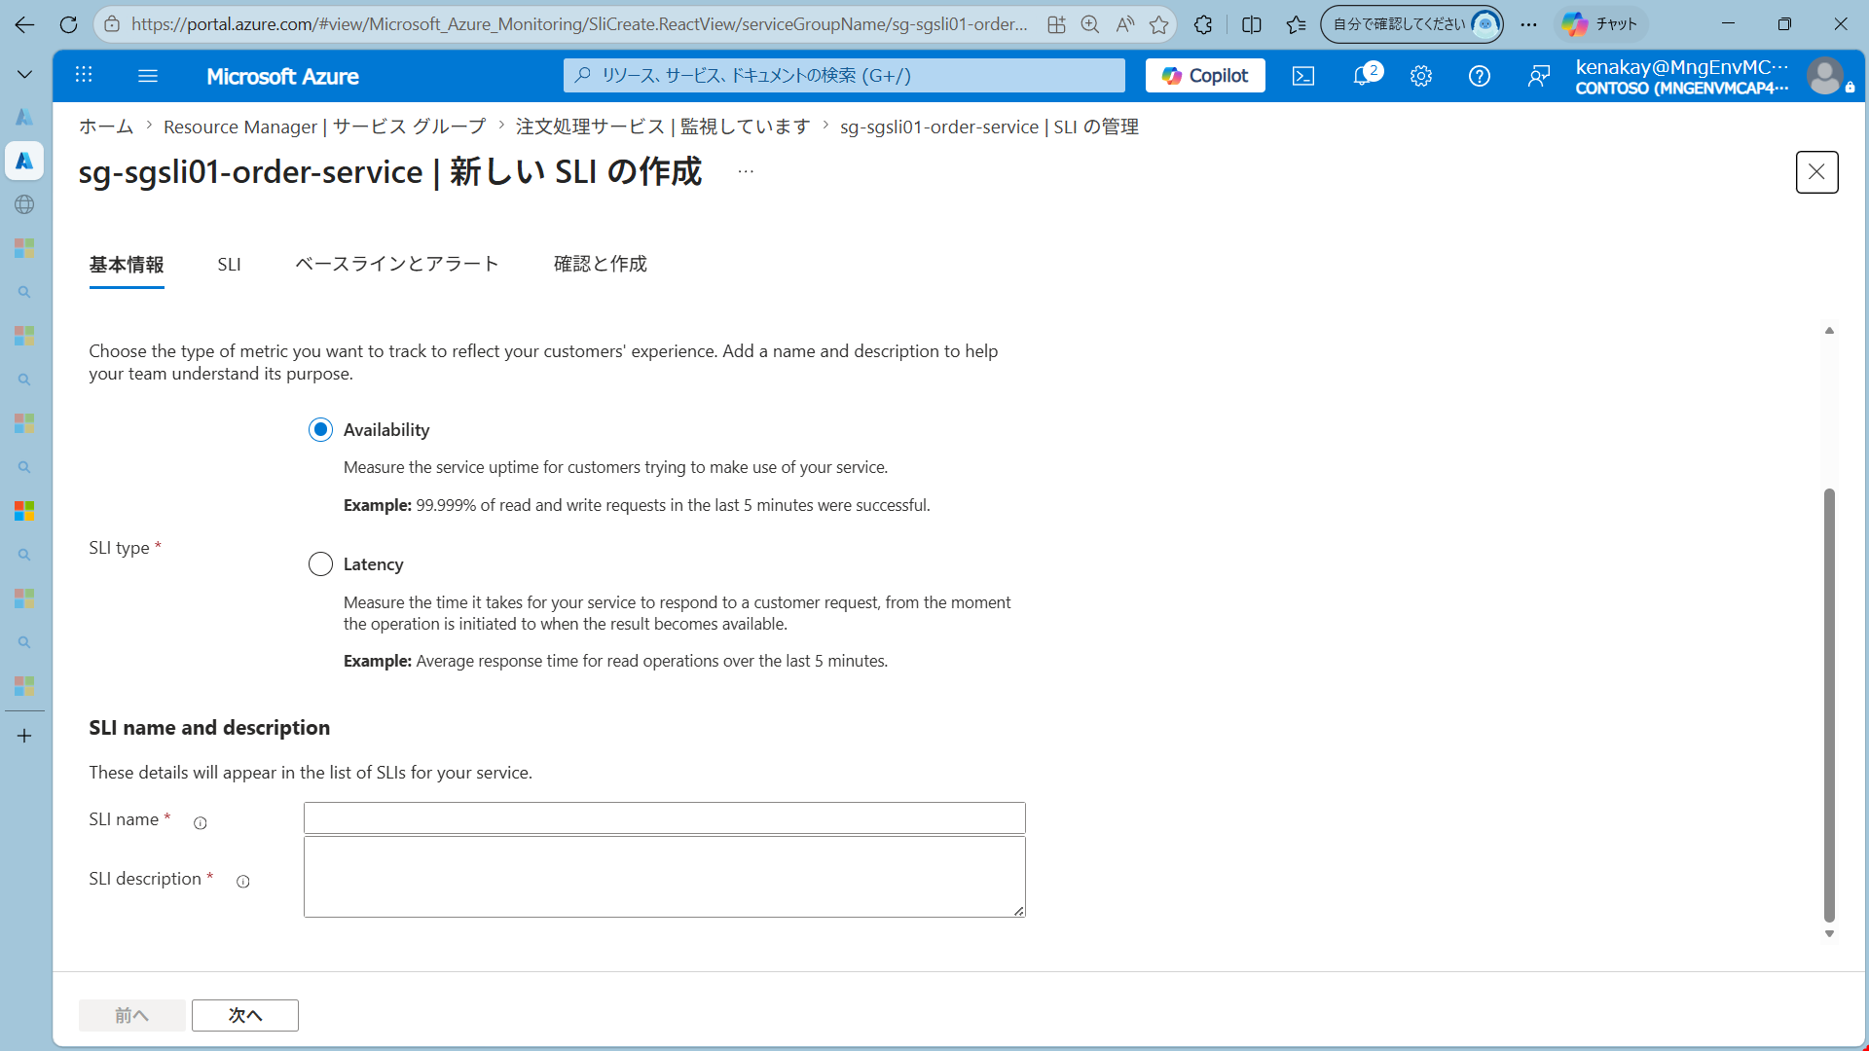Reload the page with the refresh icon

click(x=68, y=24)
